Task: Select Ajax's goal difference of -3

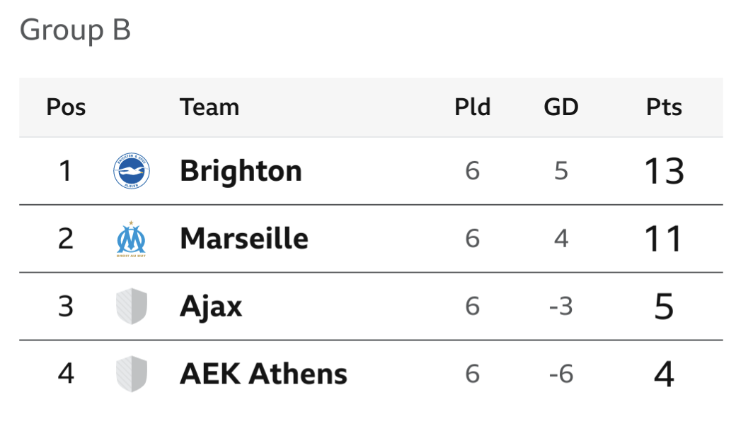Action: 561,307
